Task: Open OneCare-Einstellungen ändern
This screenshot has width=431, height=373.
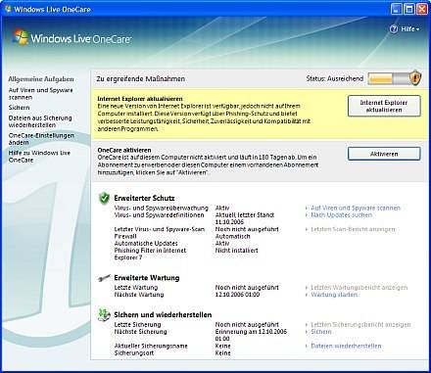Action: coord(41,139)
